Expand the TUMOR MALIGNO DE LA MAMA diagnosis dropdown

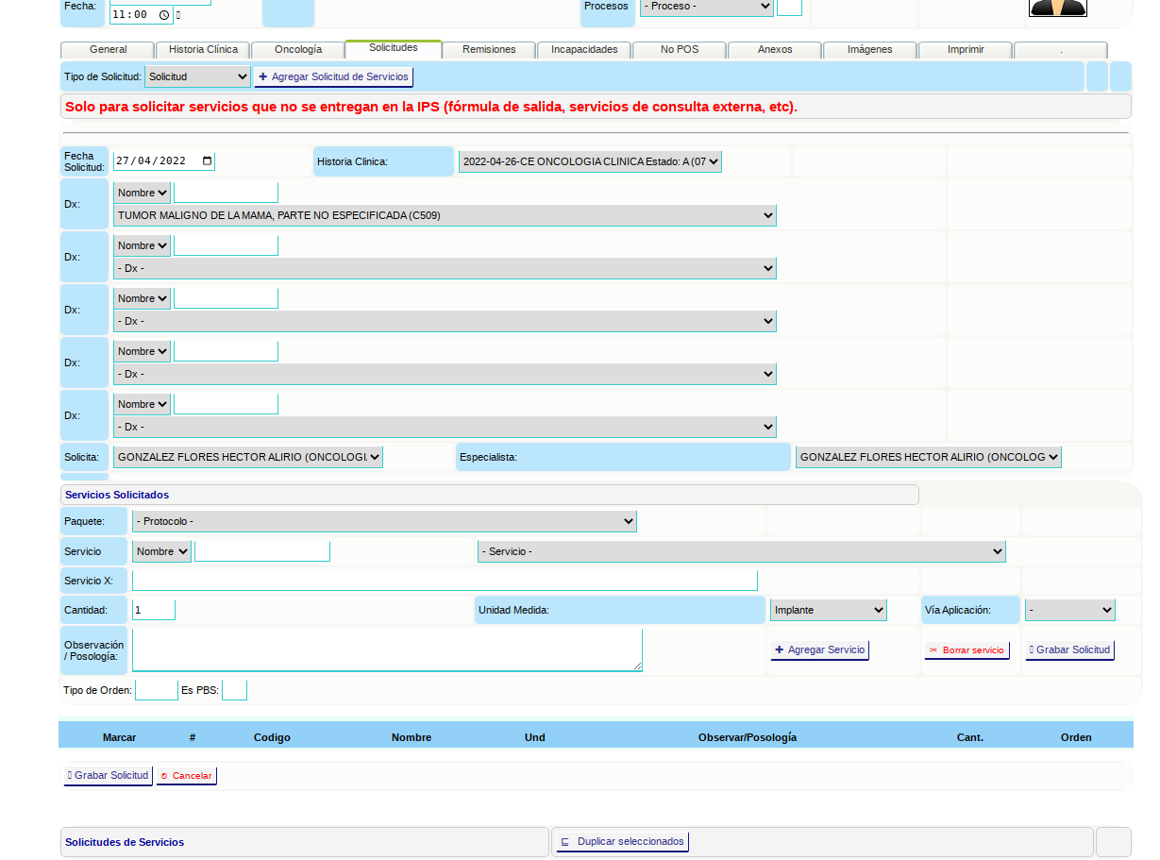445,216
